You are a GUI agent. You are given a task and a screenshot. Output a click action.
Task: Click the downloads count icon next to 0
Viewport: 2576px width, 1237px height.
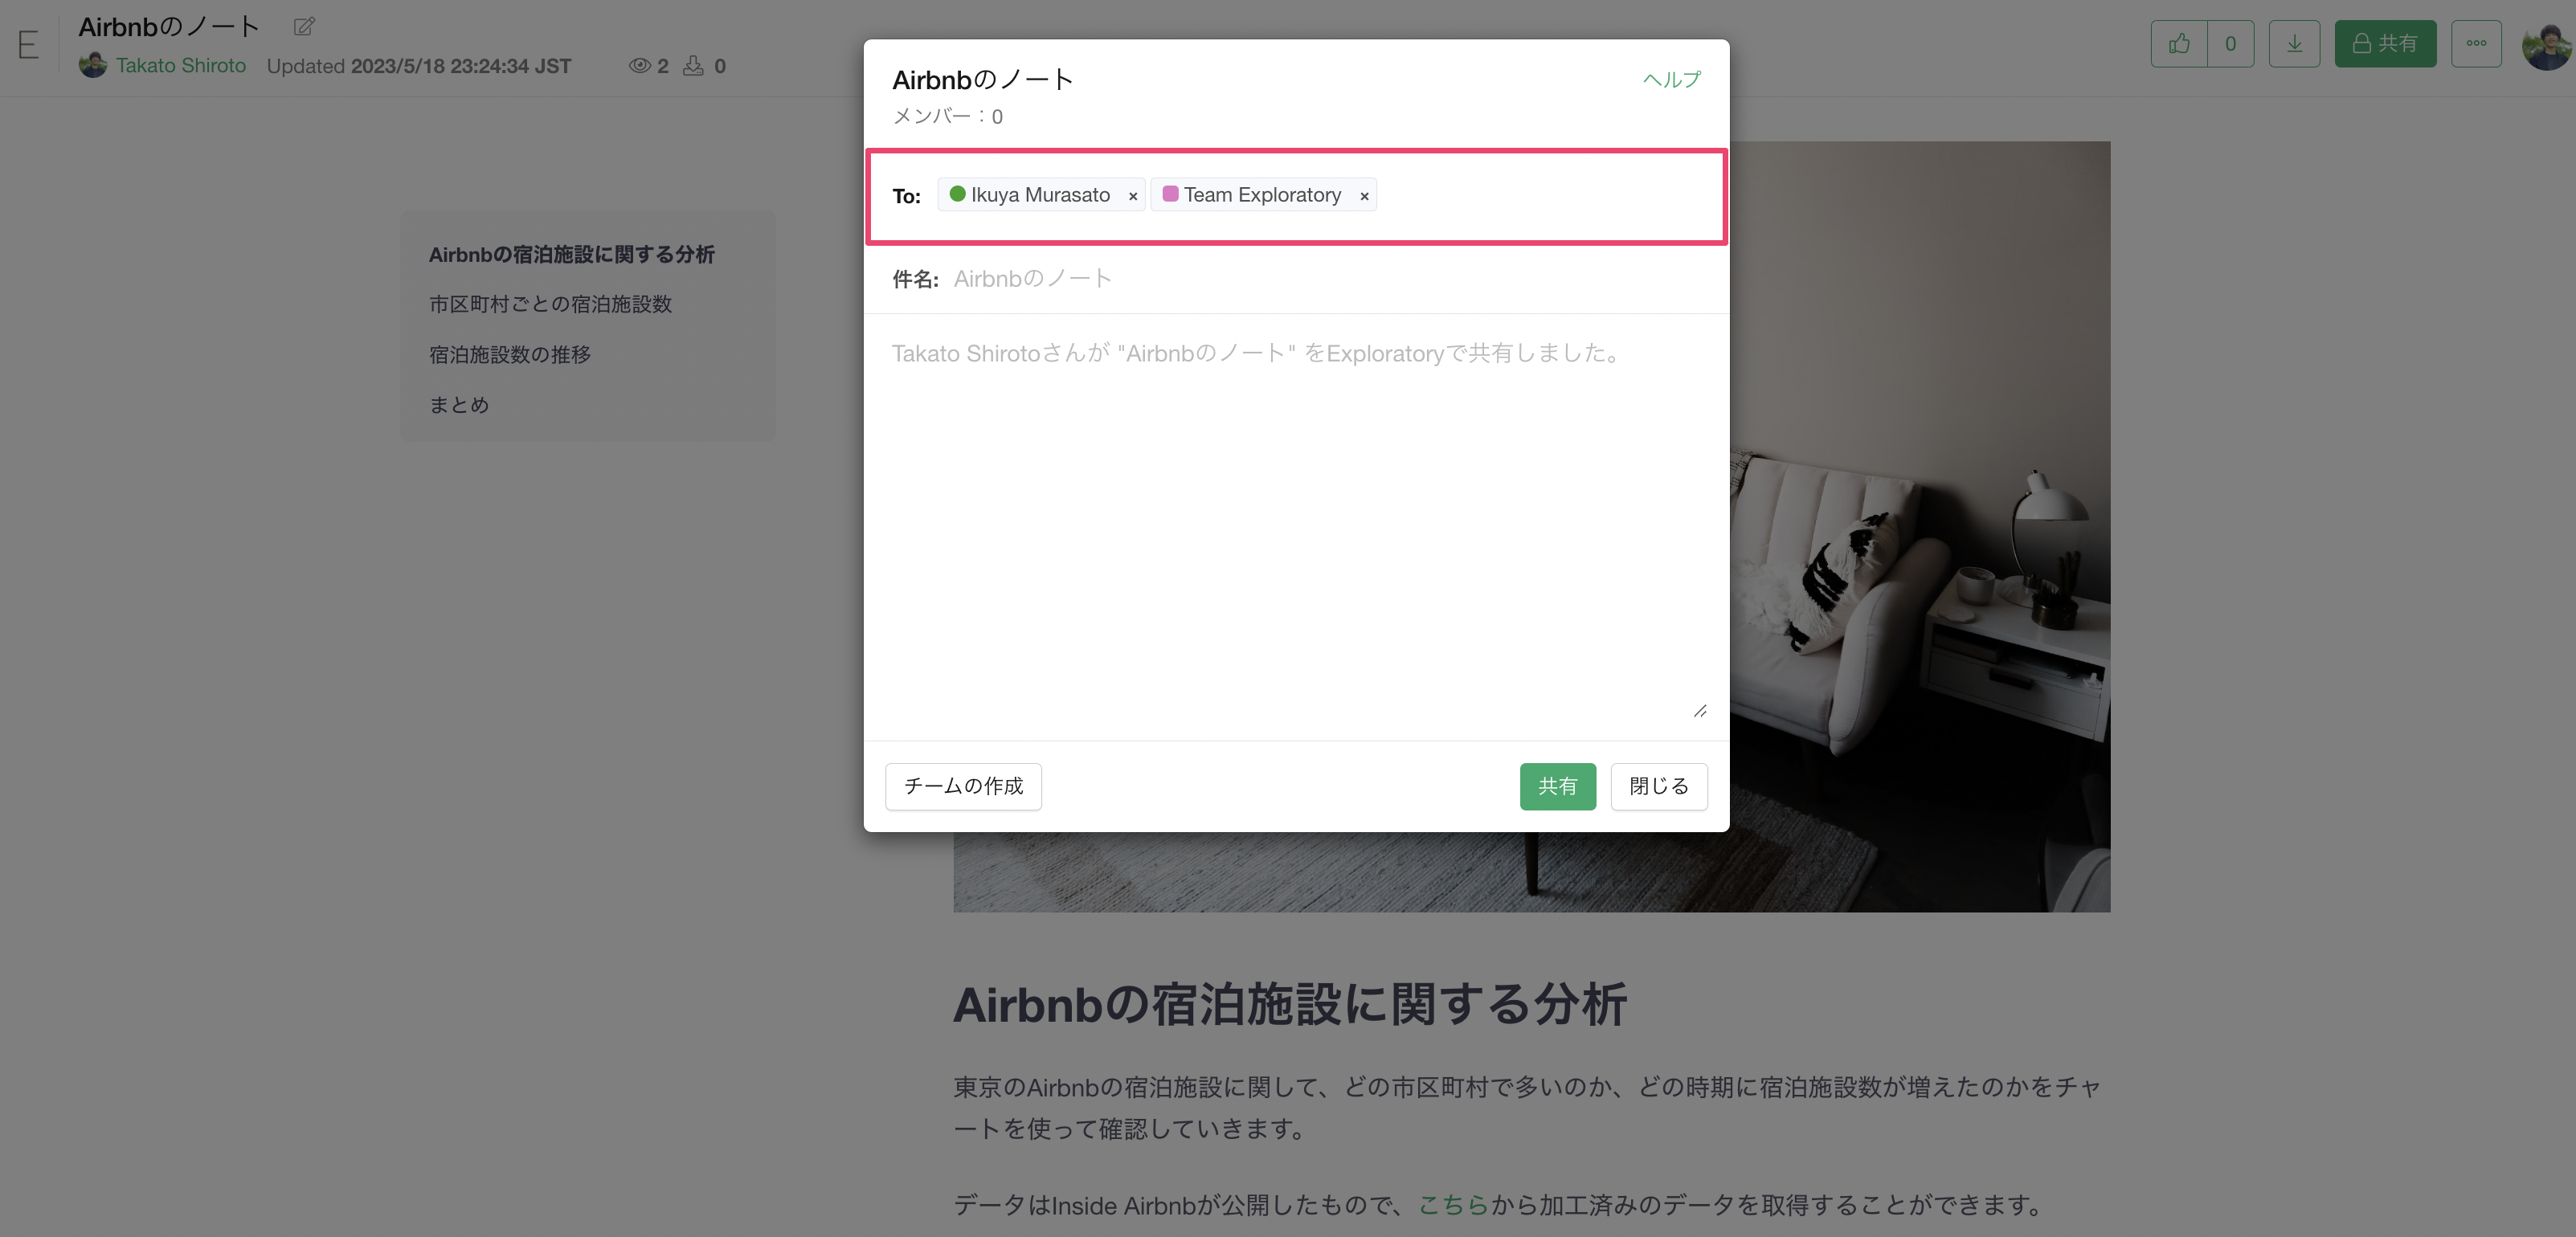click(693, 66)
